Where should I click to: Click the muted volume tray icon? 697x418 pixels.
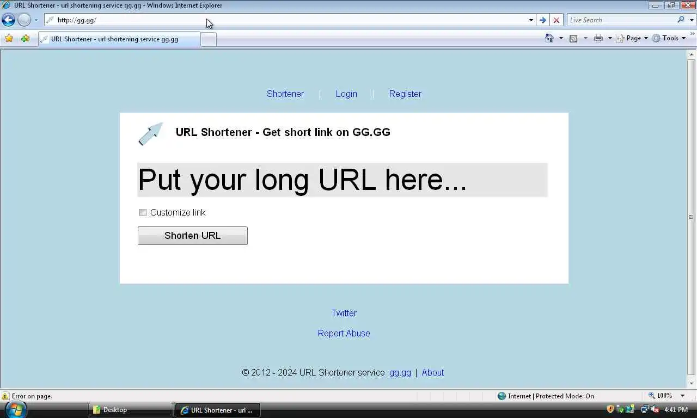click(x=655, y=409)
